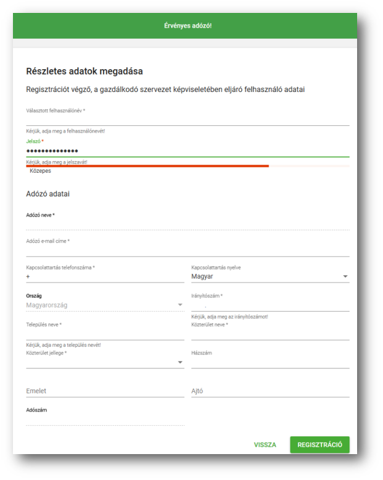
Task: Submit with the green REGISZTRÁCIÓ button
Action: (319, 445)
